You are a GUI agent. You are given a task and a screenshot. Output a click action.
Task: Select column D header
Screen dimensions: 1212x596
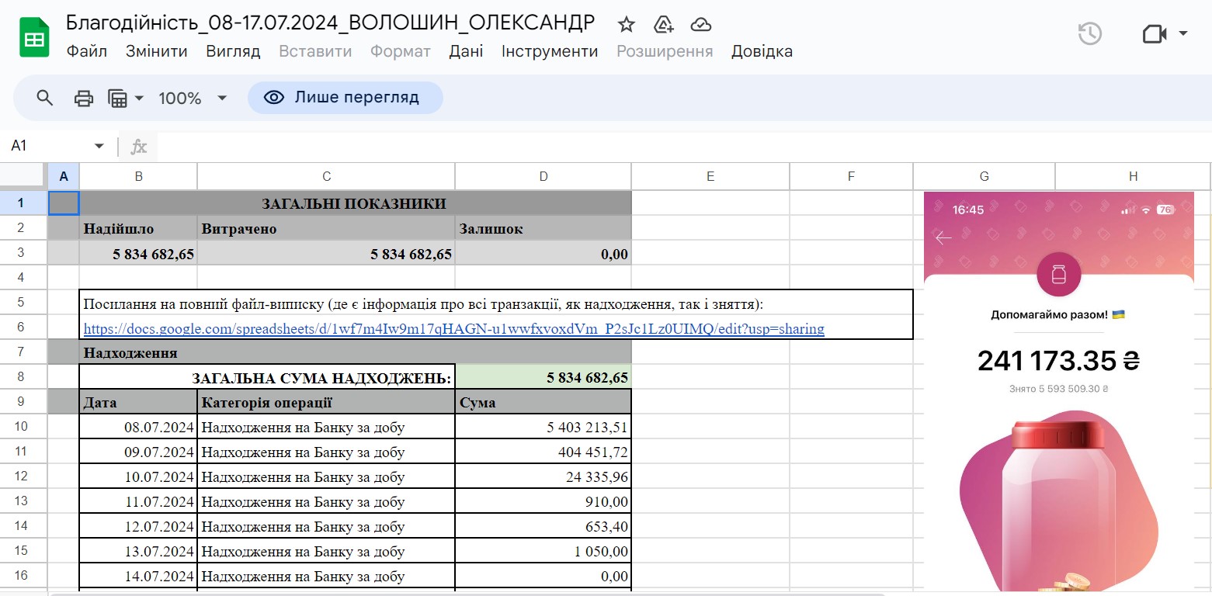click(x=543, y=176)
